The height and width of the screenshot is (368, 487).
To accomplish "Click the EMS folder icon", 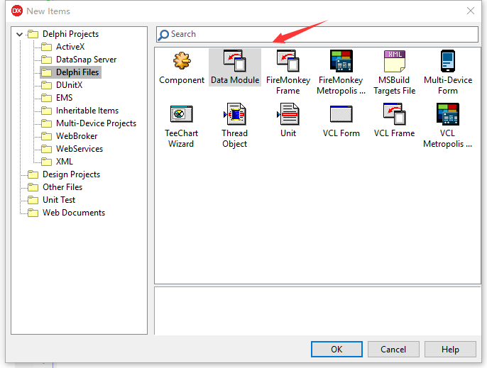I will click(x=47, y=98).
